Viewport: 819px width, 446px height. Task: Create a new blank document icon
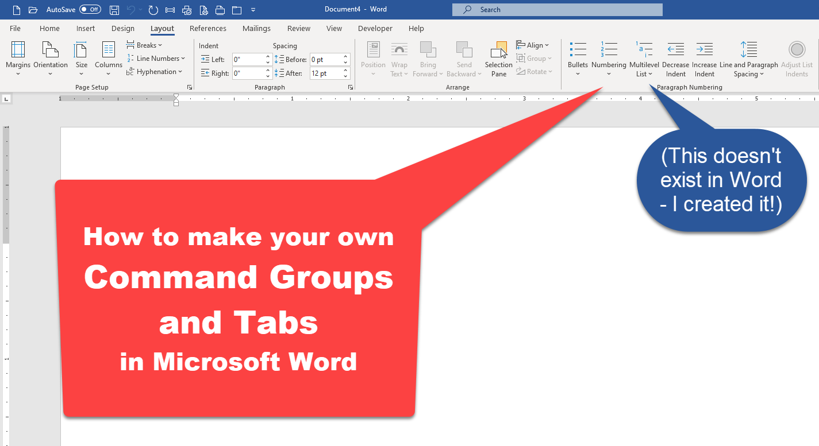pyautogui.click(x=17, y=10)
